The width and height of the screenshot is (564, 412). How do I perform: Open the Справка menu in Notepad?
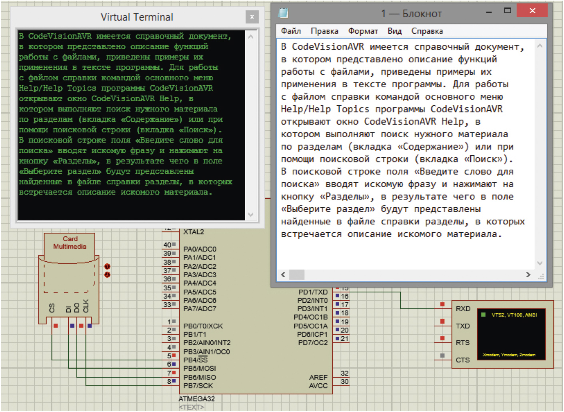point(427,31)
